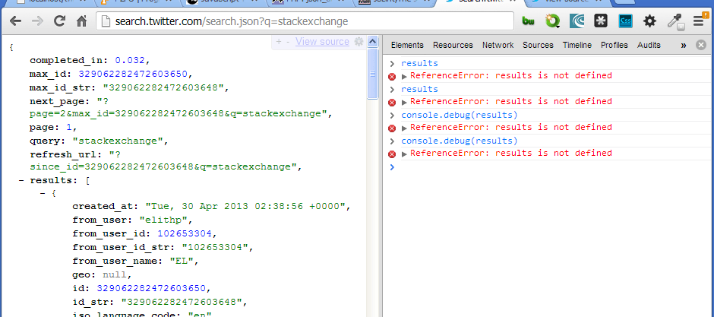Click the address bar URL field
The image size is (714, 317).
pos(304,21)
